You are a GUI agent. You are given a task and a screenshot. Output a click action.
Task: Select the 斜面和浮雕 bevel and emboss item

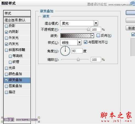(17, 50)
